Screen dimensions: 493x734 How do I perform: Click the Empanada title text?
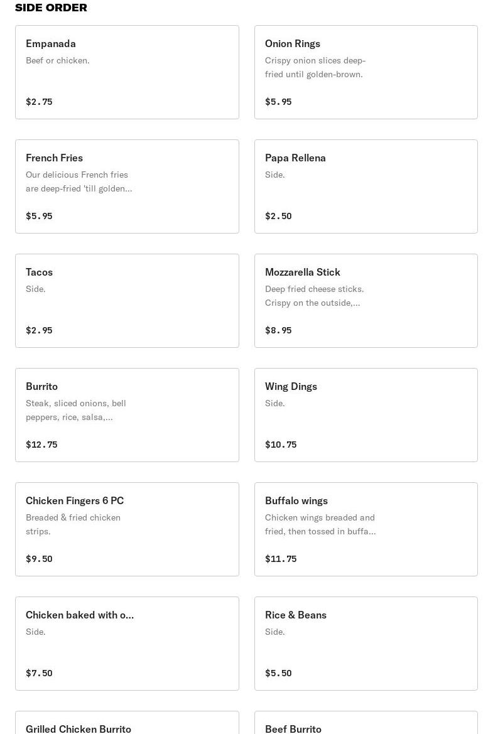(51, 43)
